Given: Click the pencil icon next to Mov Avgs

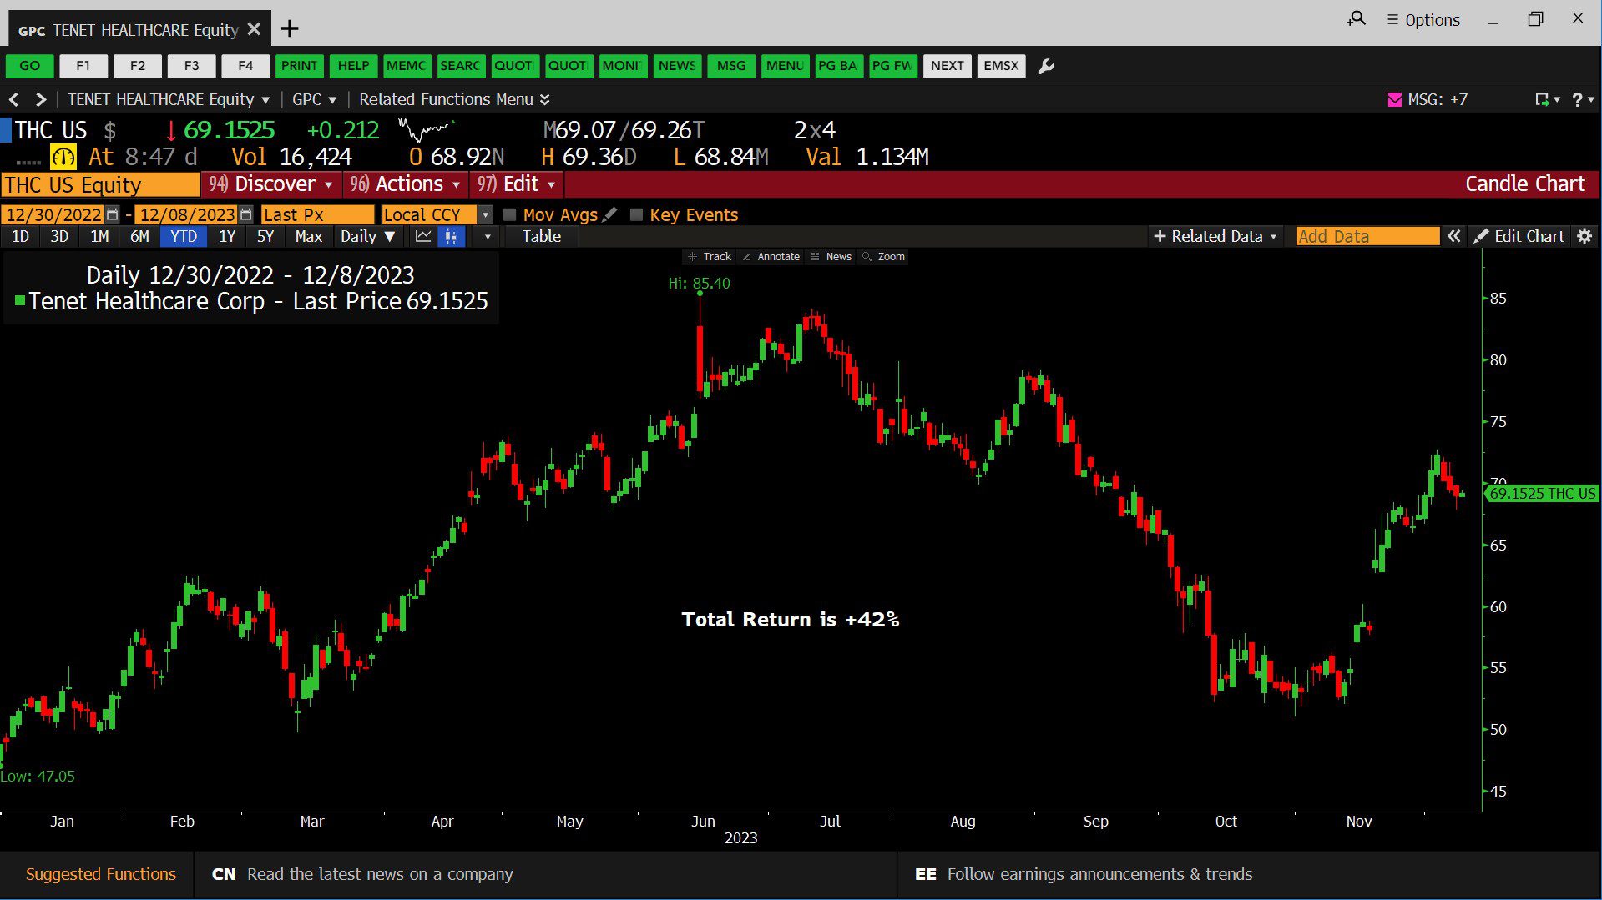Looking at the screenshot, I should click(x=609, y=214).
